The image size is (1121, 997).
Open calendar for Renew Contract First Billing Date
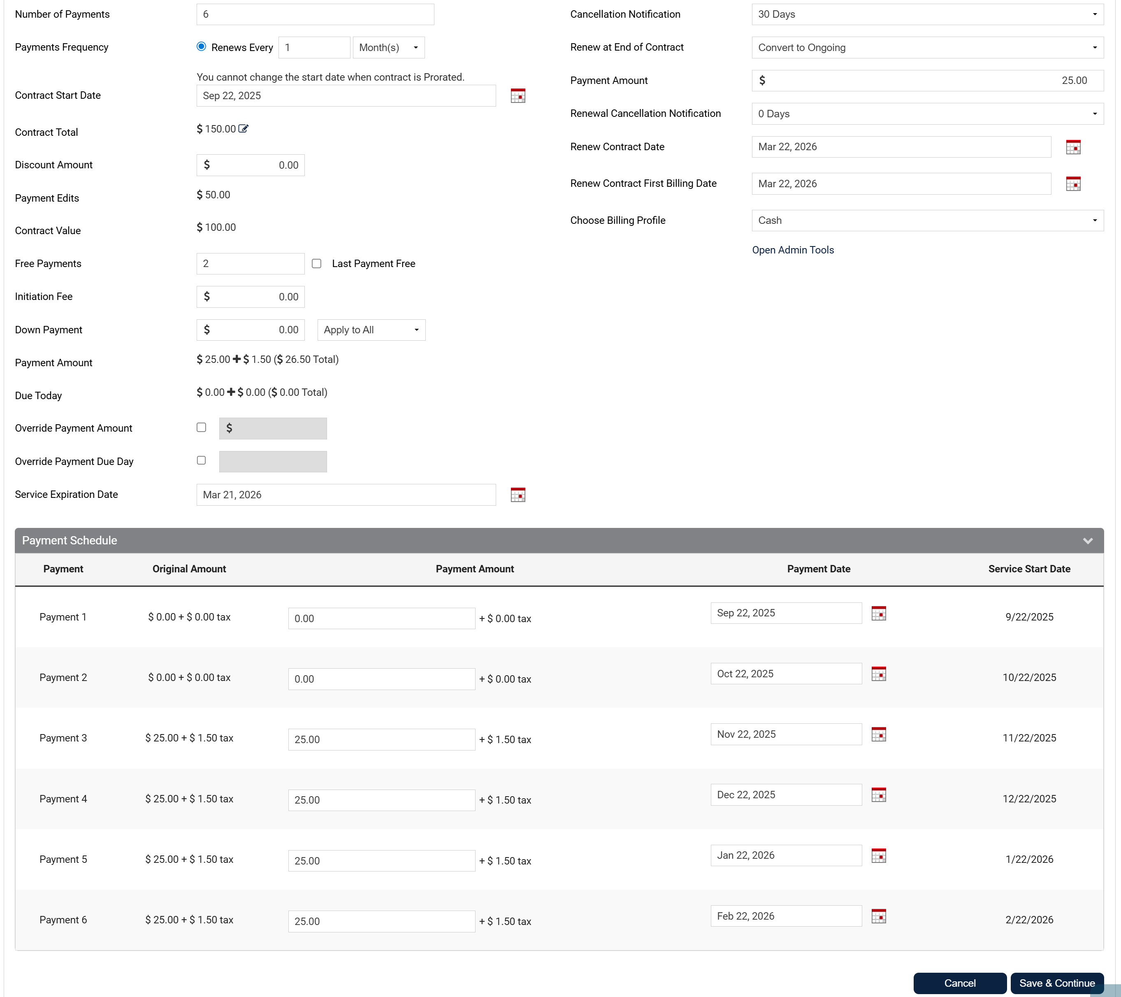(x=1073, y=184)
